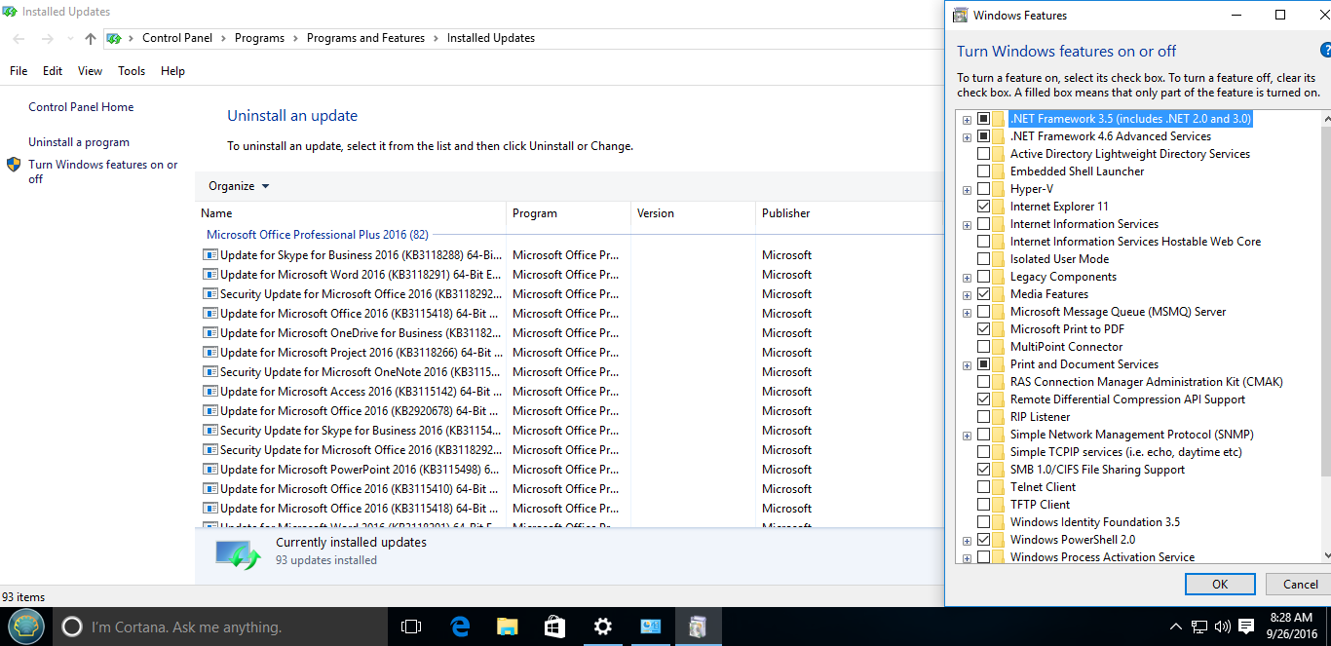1331x646 pixels.
Task: Enable Hyper-V checkbox
Action: (x=983, y=189)
